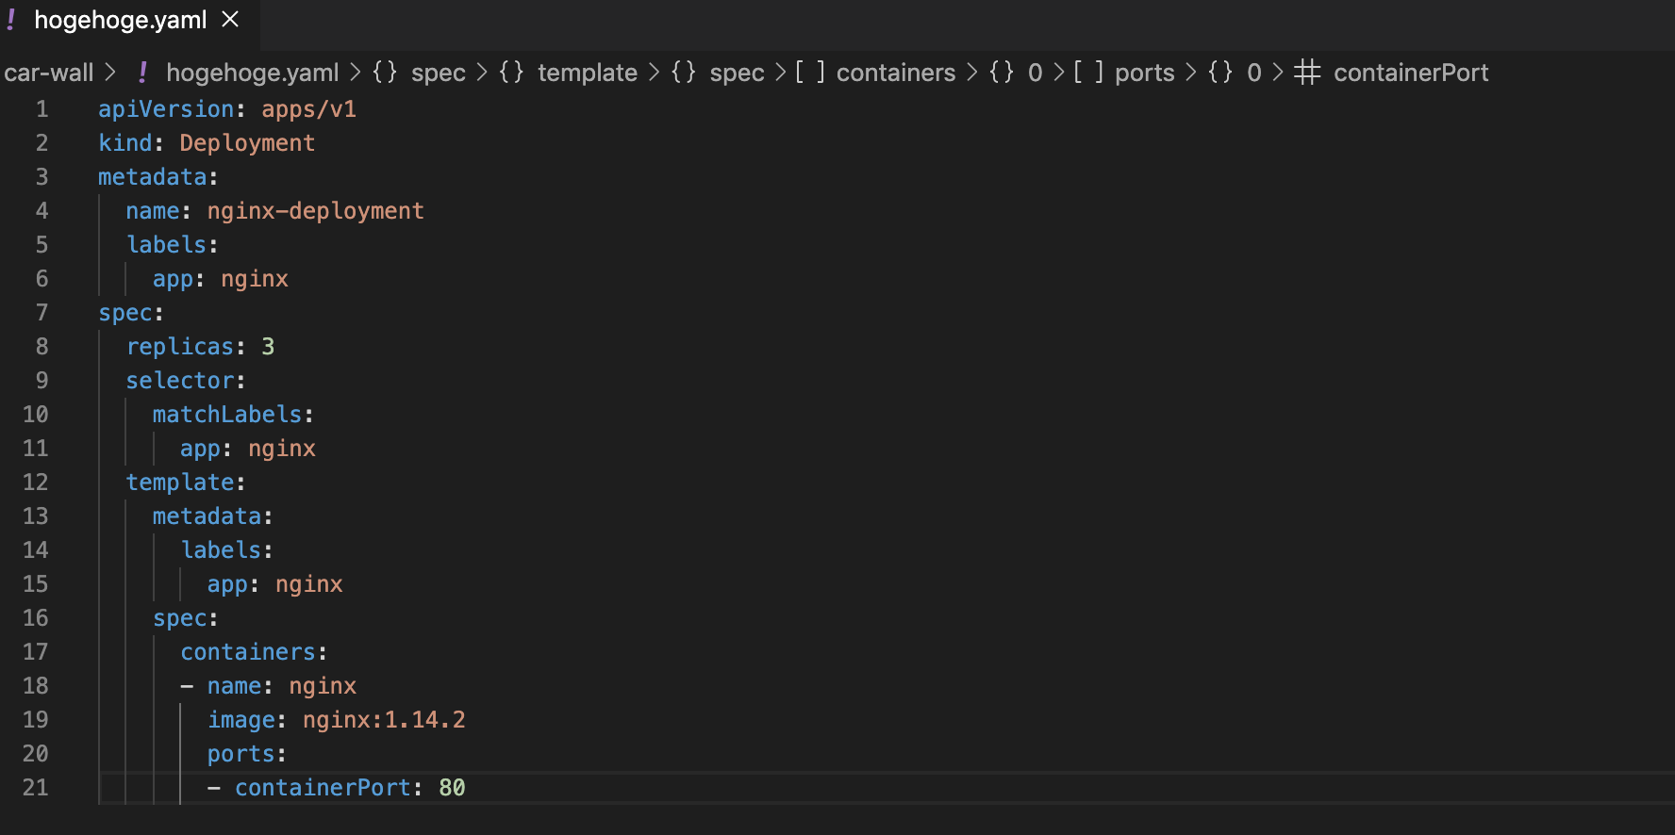Screen dimensions: 1675x835
Task: Open the containers breadcrumb segment
Action: tap(896, 73)
